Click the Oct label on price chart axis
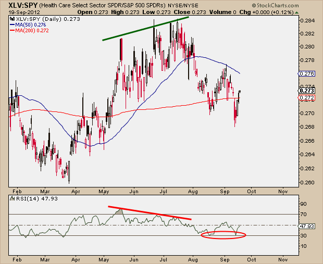 pos(252,192)
